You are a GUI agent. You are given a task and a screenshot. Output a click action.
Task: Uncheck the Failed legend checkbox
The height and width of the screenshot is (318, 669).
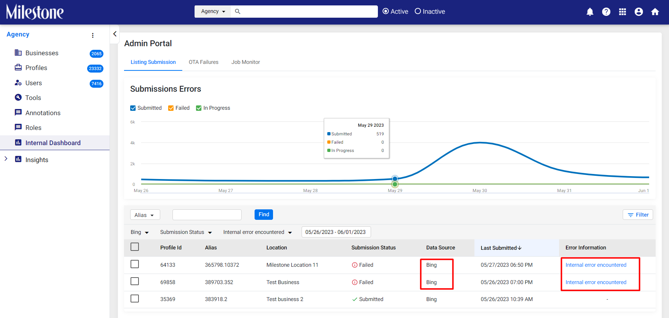(171, 108)
